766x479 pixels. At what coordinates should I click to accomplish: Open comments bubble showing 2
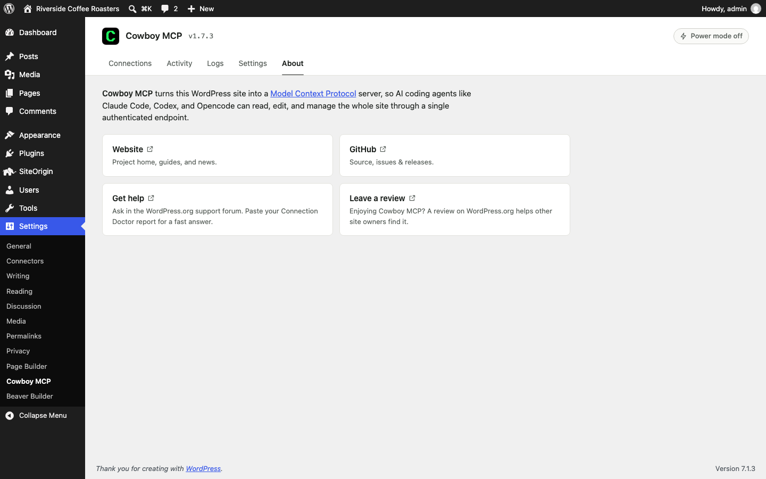170,9
